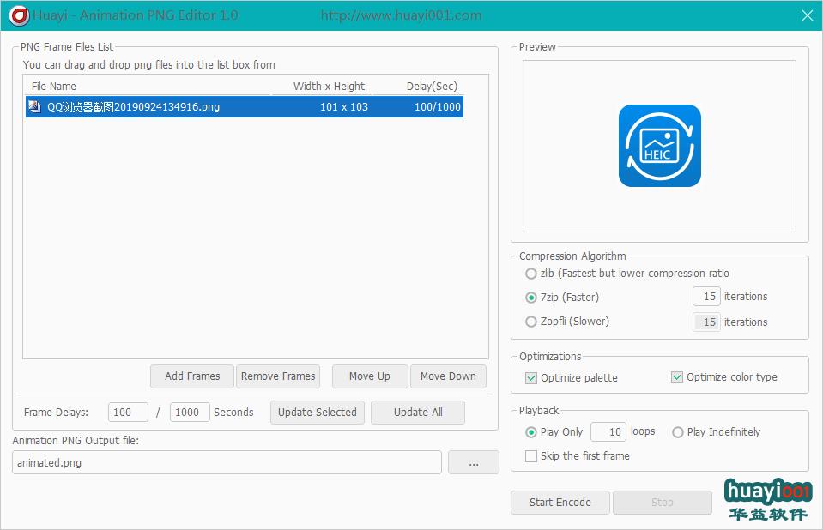Close the Animation PNG Editor window
The image size is (823, 530).
807,15
